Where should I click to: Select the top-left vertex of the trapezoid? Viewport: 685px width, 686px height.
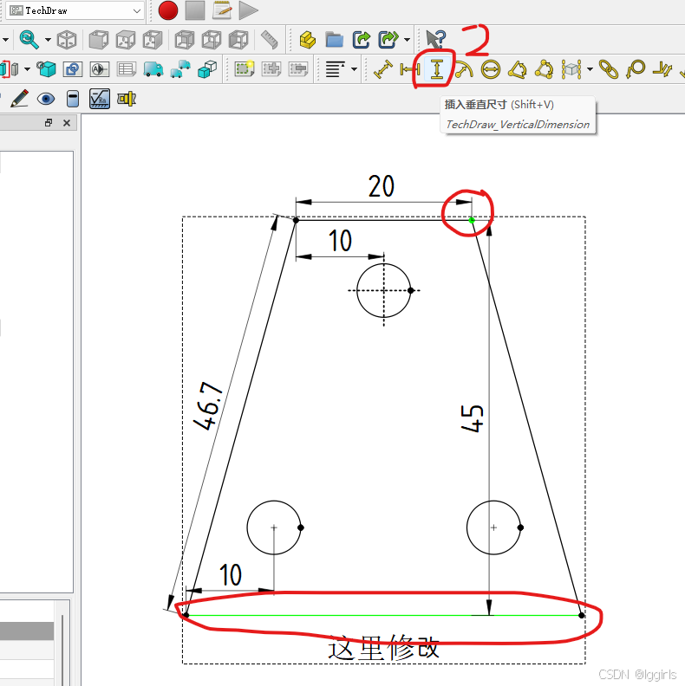(x=296, y=221)
